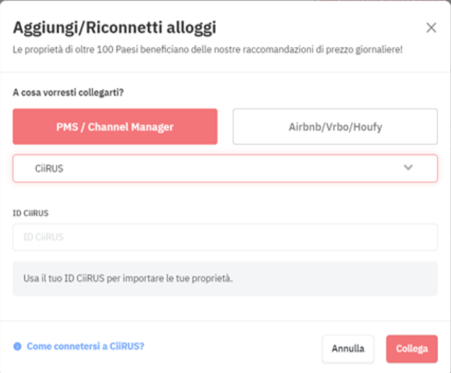Click the selected CiiRUS value text
Screen dimensions: 451x373
[x=49, y=168]
